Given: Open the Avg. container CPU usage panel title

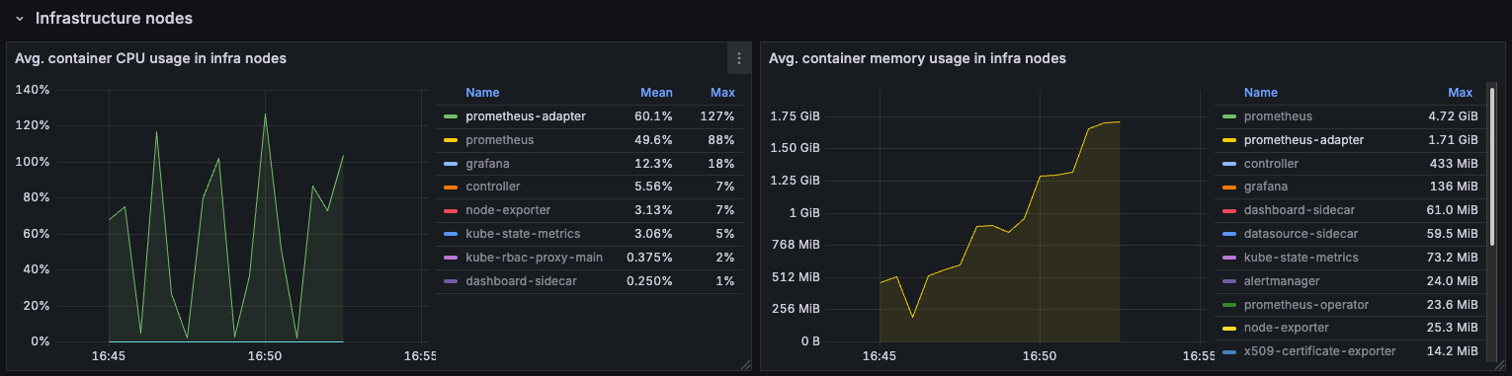Looking at the screenshot, I should click(x=150, y=58).
